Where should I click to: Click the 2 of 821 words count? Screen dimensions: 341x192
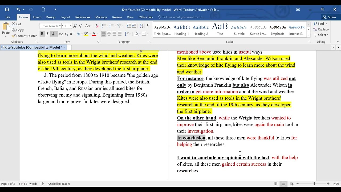coord(28,184)
